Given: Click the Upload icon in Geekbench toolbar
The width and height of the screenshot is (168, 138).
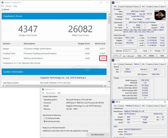Looking at the screenshot, I should coord(2,10).
